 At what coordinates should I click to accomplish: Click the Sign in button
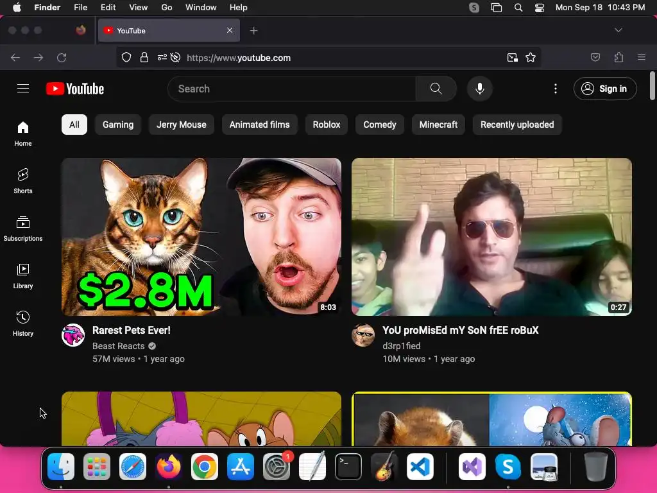[x=605, y=89]
